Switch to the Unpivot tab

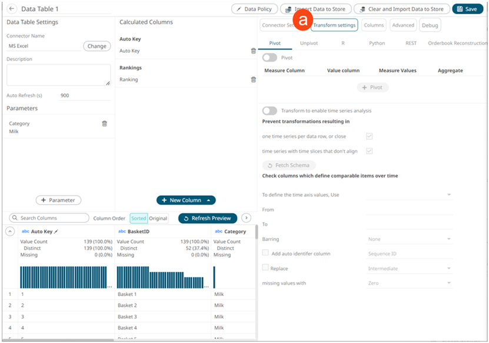(x=308, y=43)
